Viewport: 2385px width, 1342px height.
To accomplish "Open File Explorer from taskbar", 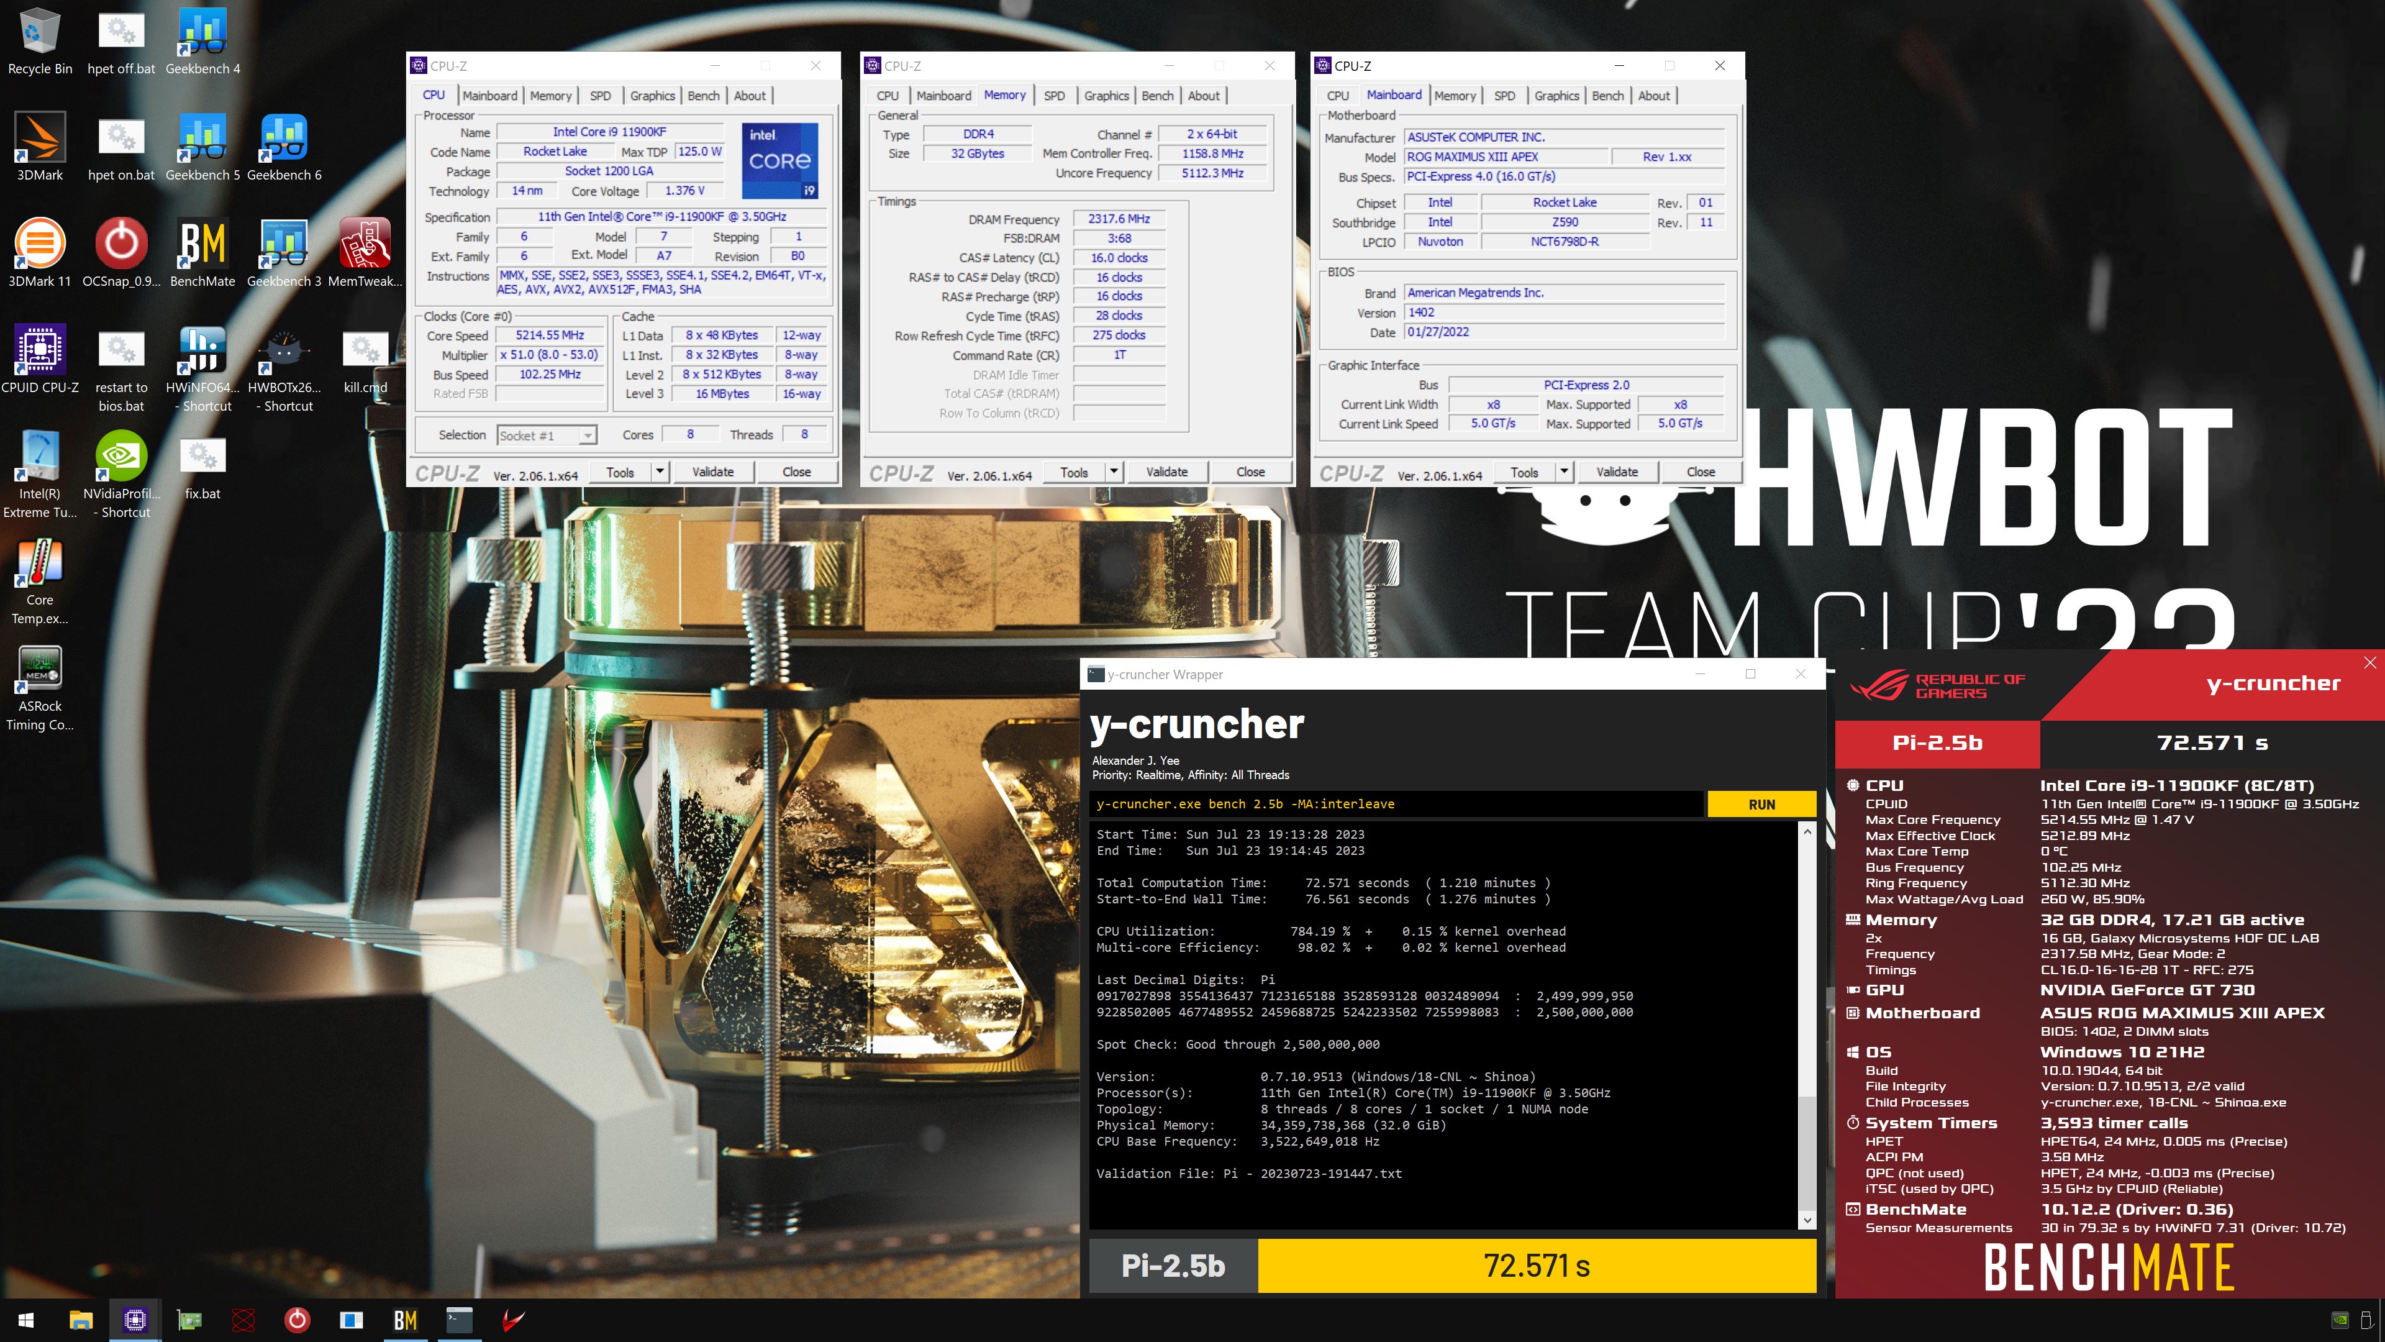I will 81,1320.
